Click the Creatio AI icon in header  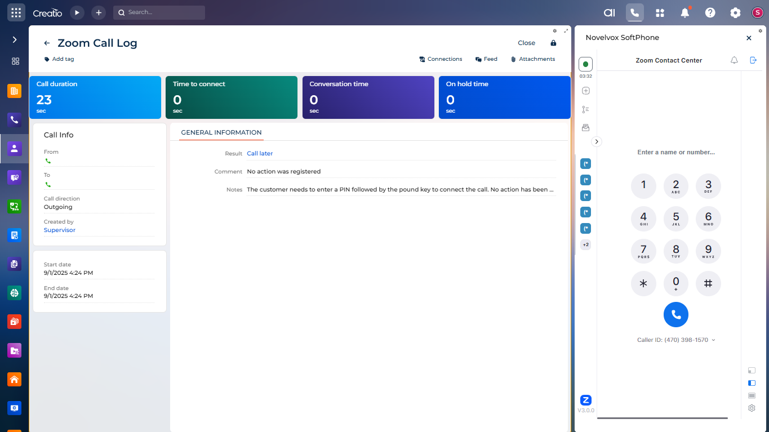[609, 12]
